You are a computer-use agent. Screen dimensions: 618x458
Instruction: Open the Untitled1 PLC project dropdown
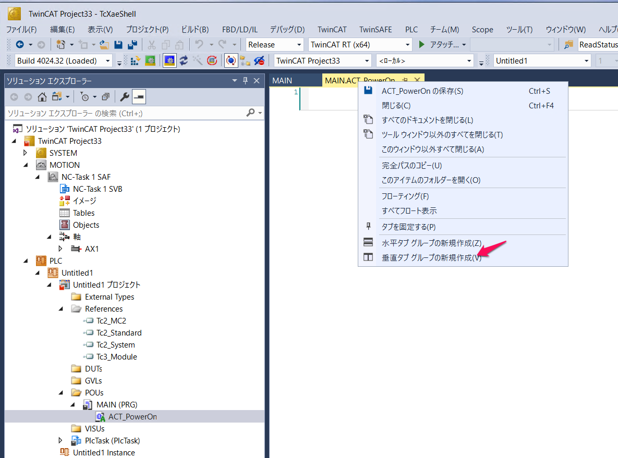[587, 61]
